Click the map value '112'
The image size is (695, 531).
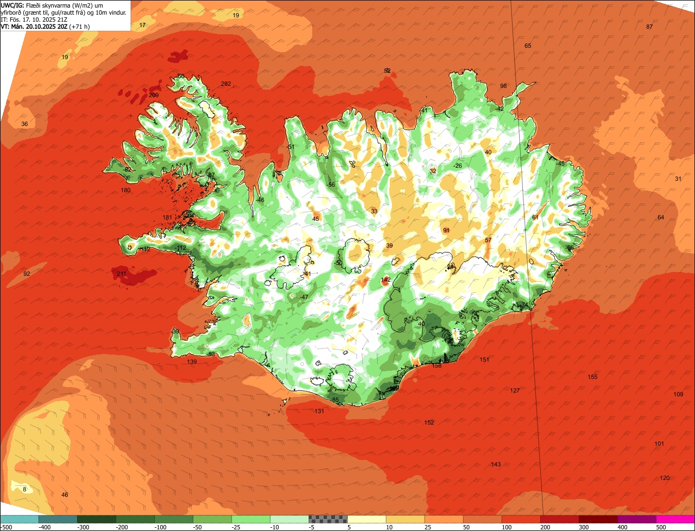[x=181, y=248]
